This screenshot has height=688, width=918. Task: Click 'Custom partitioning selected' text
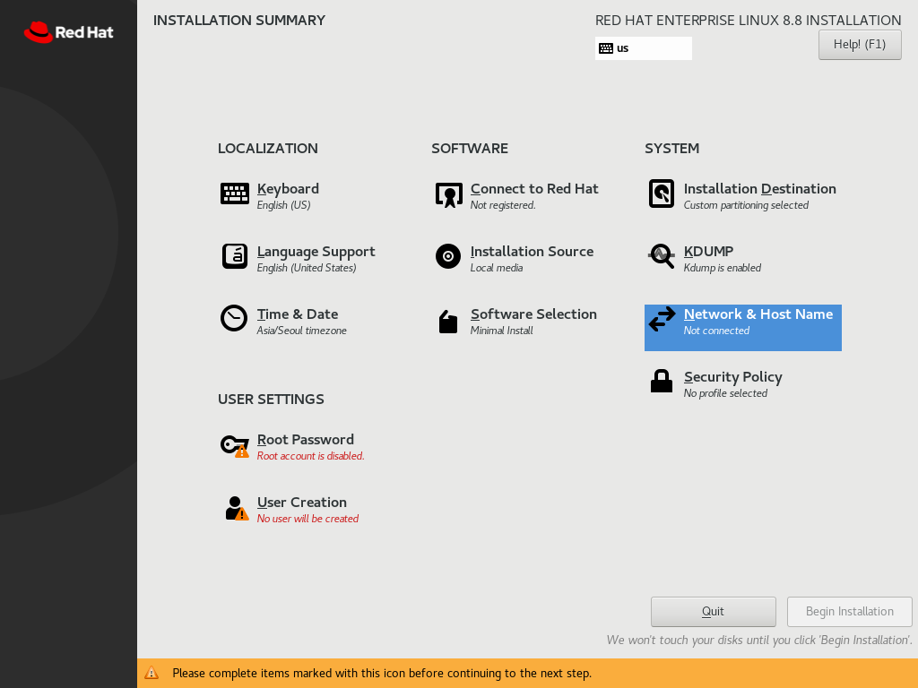point(747,205)
